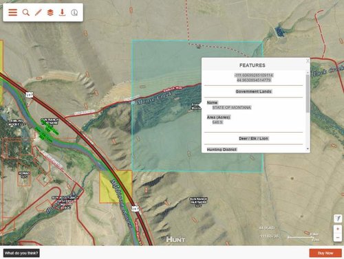344x259 pixels.
Task: Click the Features popup scrollbar thumb
Action: point(308,93)
